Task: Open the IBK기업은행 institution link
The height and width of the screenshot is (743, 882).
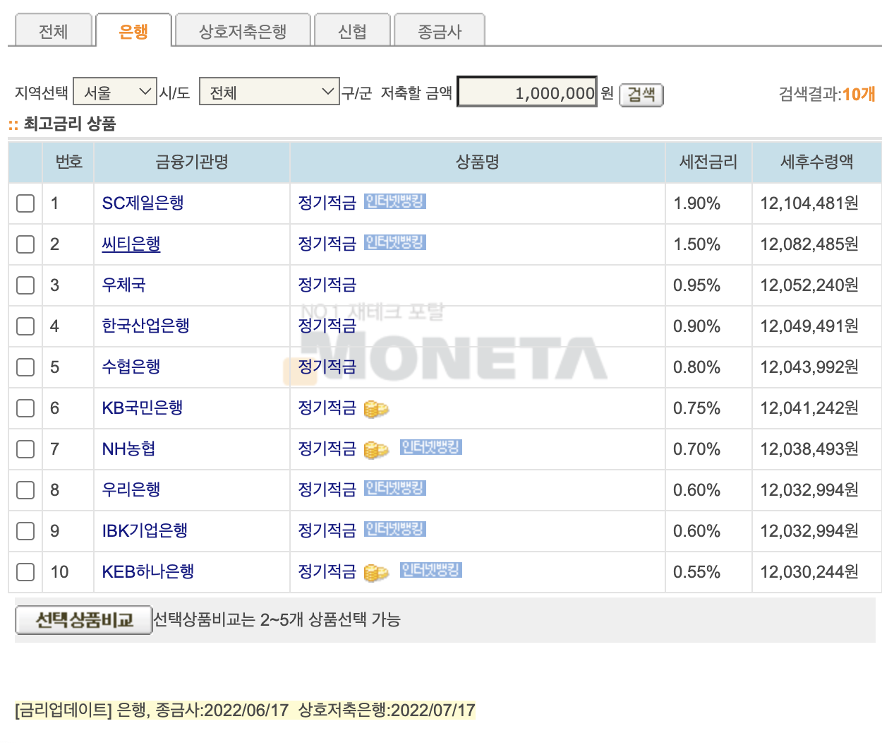Action: click(x=145, y=531)
